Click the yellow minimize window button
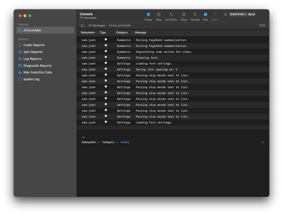Viewport: 283px width, 215px height. tap(25, 16)
